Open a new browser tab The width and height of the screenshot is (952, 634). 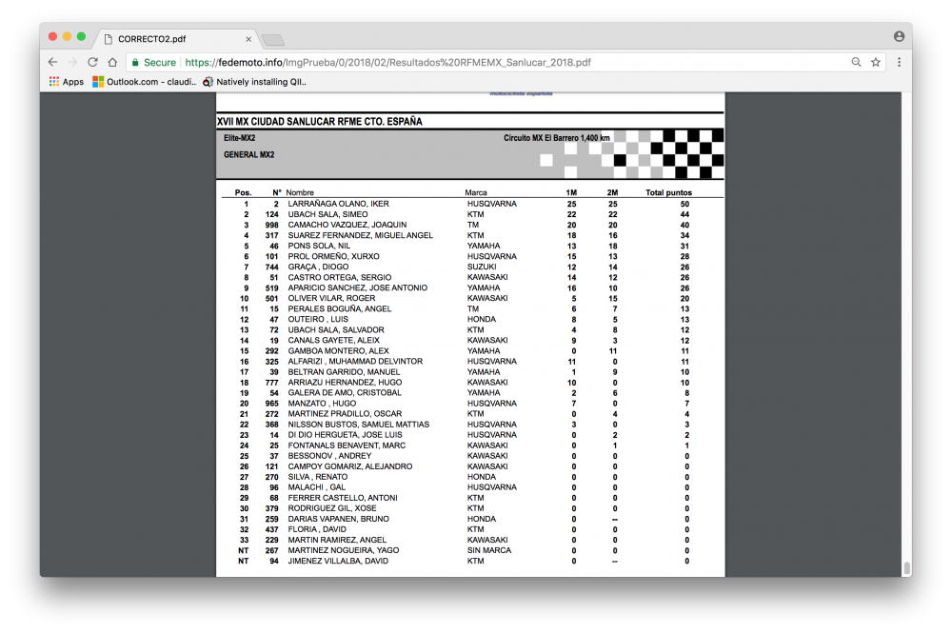coord(272,39)
